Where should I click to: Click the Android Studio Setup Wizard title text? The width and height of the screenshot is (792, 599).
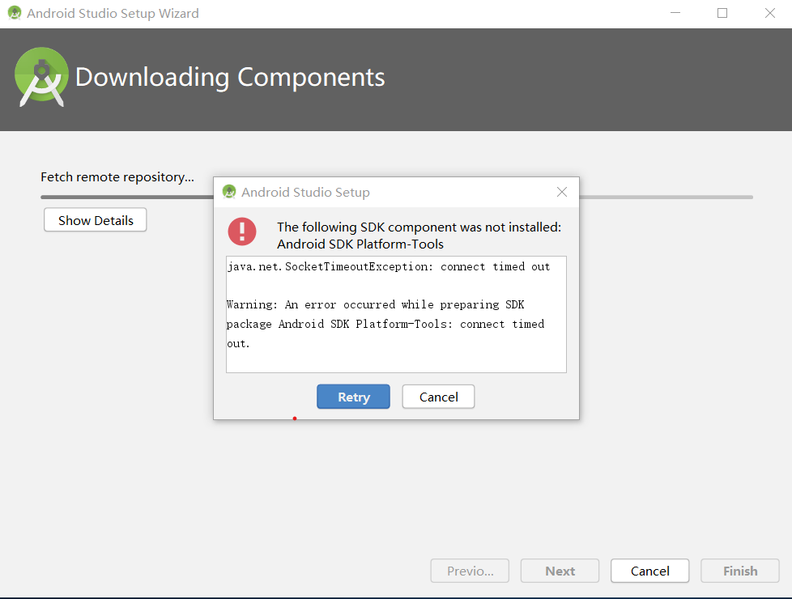pos(103,13)
